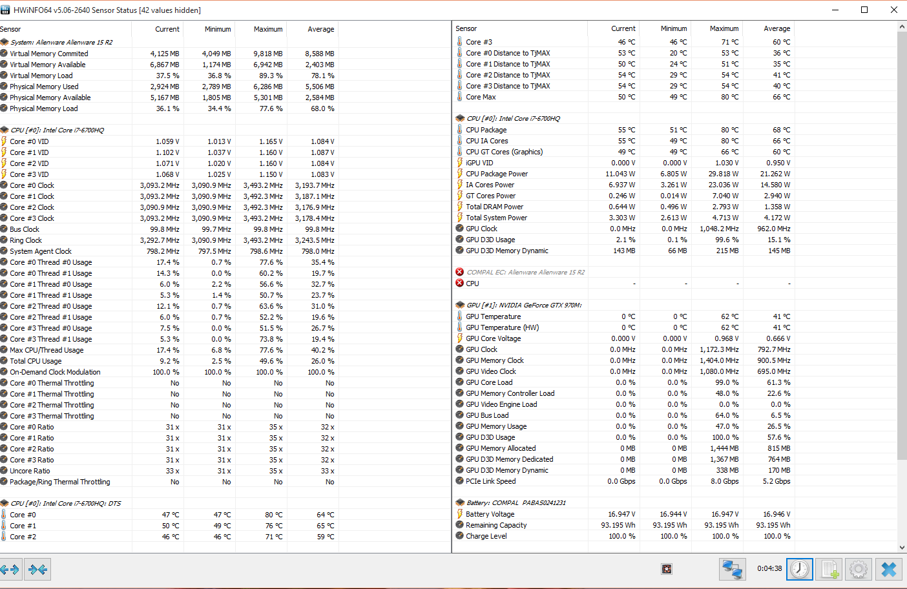Click the chip icon of GPU [#1] group

tap(460, 305)
